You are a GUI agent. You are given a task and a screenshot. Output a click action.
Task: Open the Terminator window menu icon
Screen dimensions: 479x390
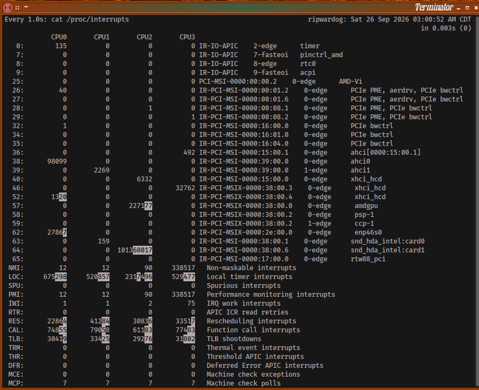[7, 7]
